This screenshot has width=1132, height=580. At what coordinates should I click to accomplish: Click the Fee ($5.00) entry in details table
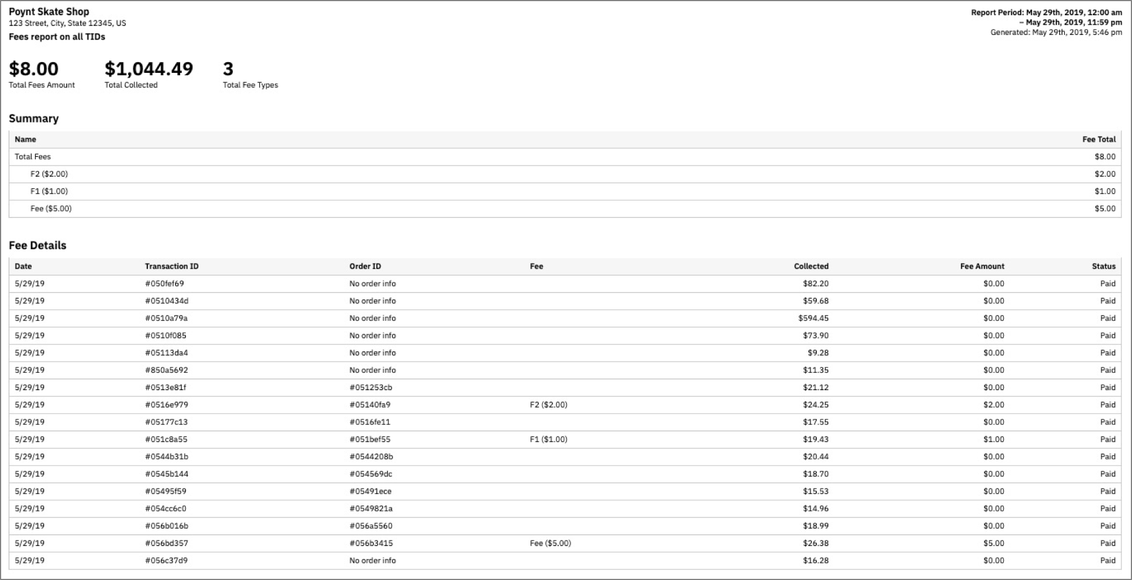[x=551, y=543]
